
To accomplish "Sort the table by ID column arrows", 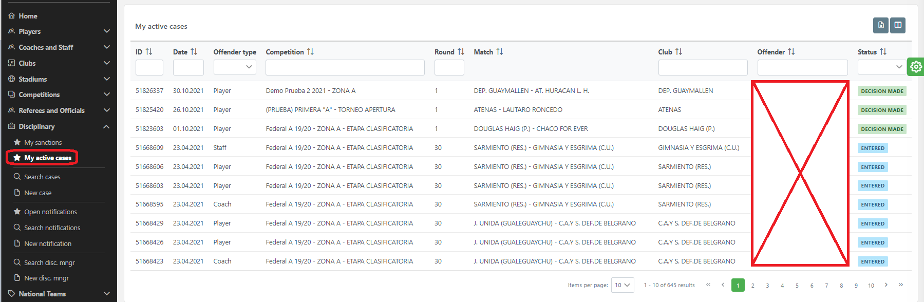I will (x=149, y=52).
